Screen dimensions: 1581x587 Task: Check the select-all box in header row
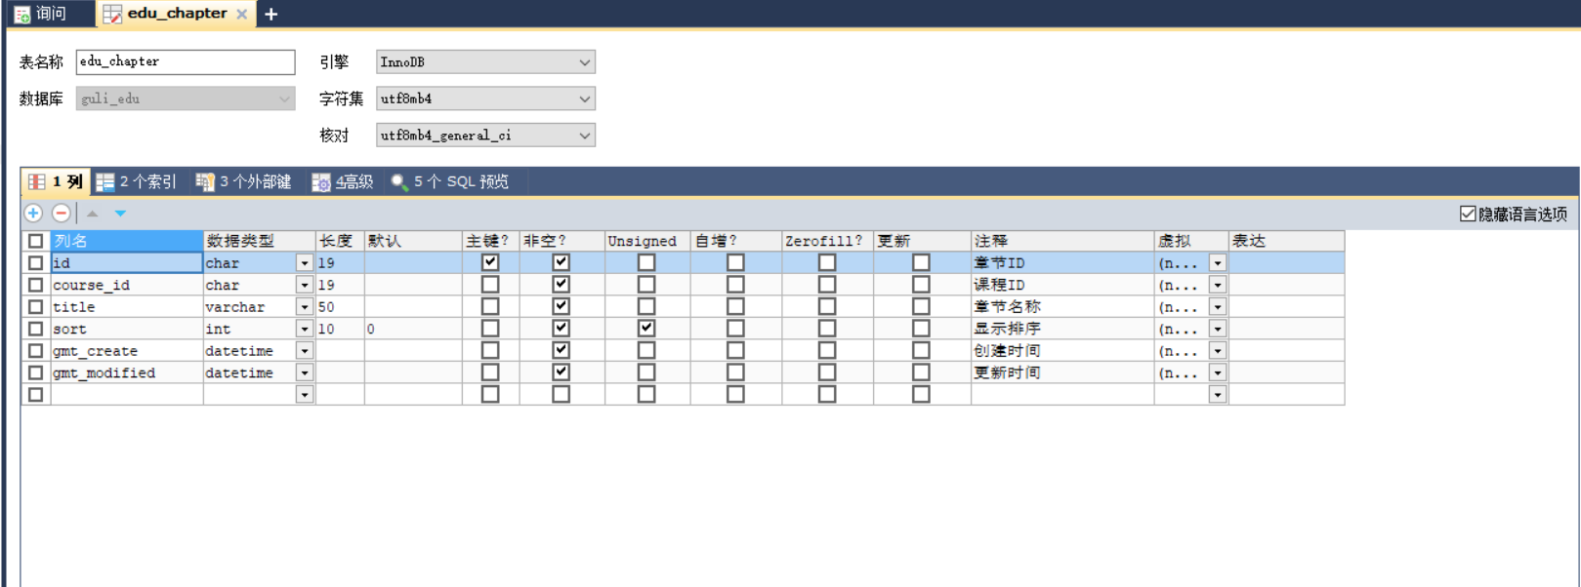(36, 241)
